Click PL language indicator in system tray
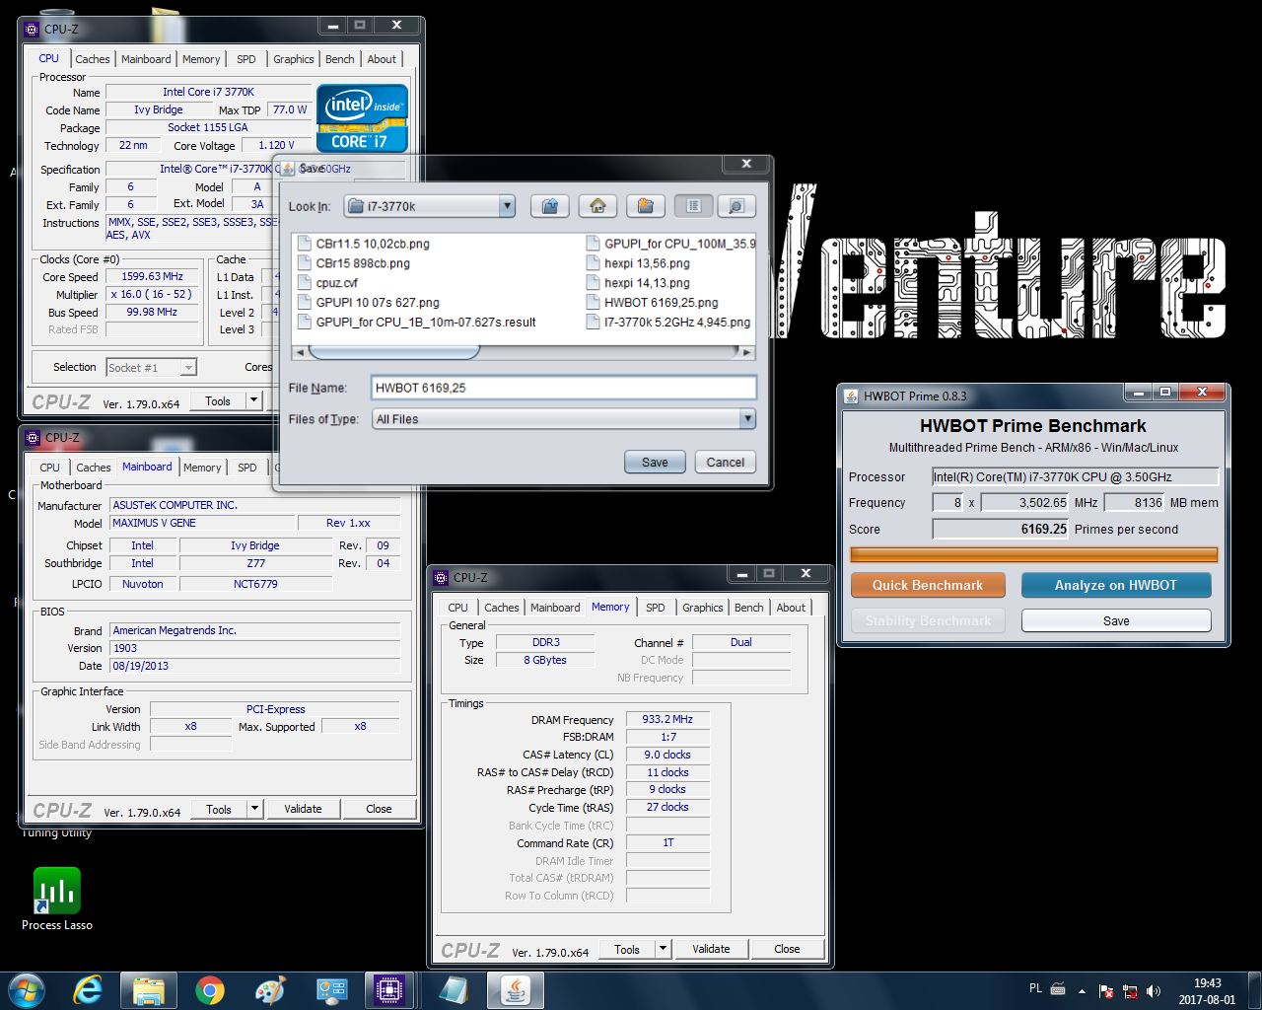 point(1035,988)
